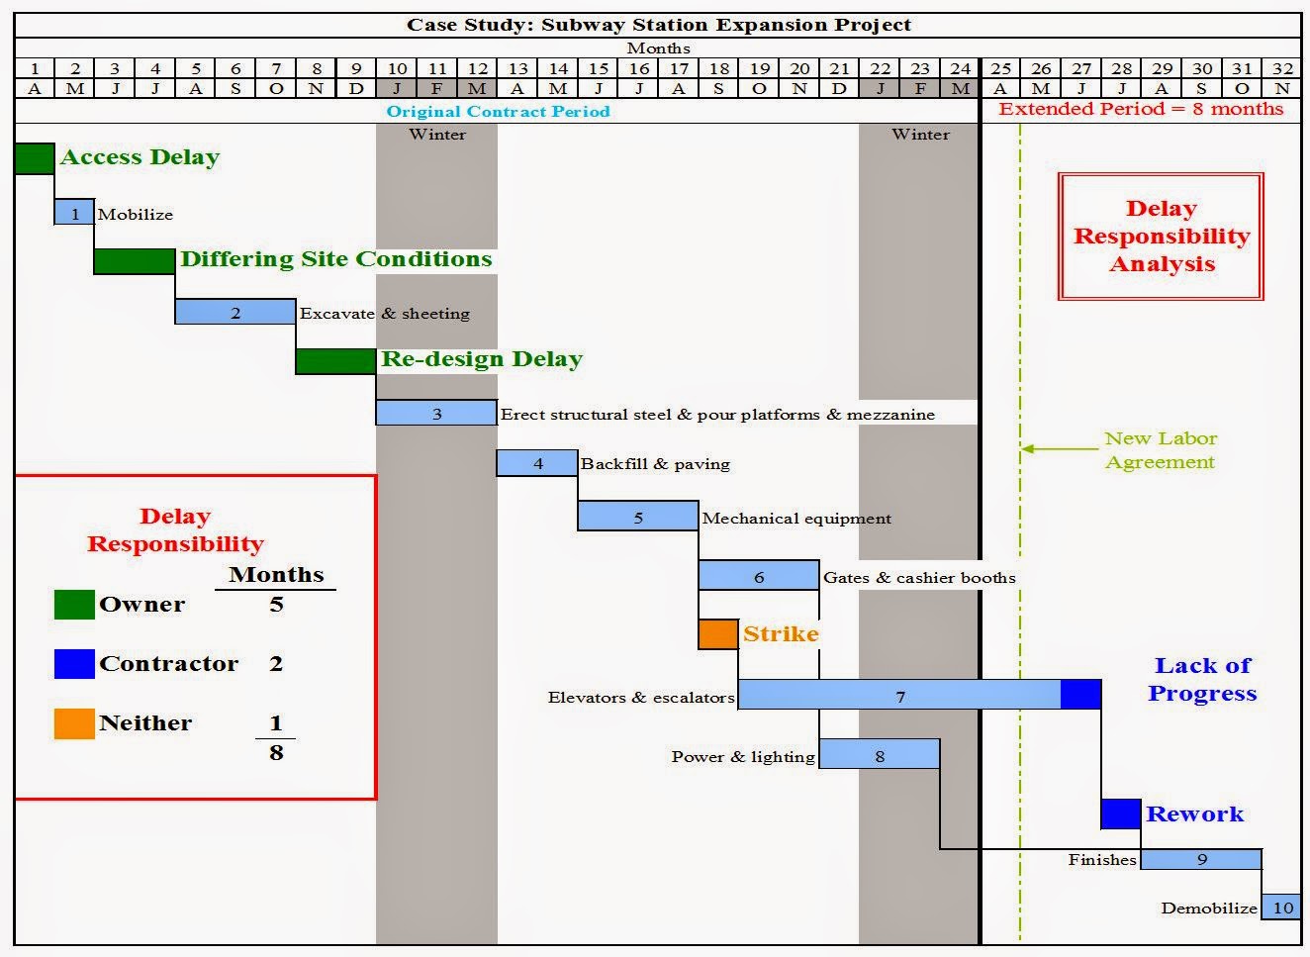Click the Demobilize task bar 10

pos(1282,907)
